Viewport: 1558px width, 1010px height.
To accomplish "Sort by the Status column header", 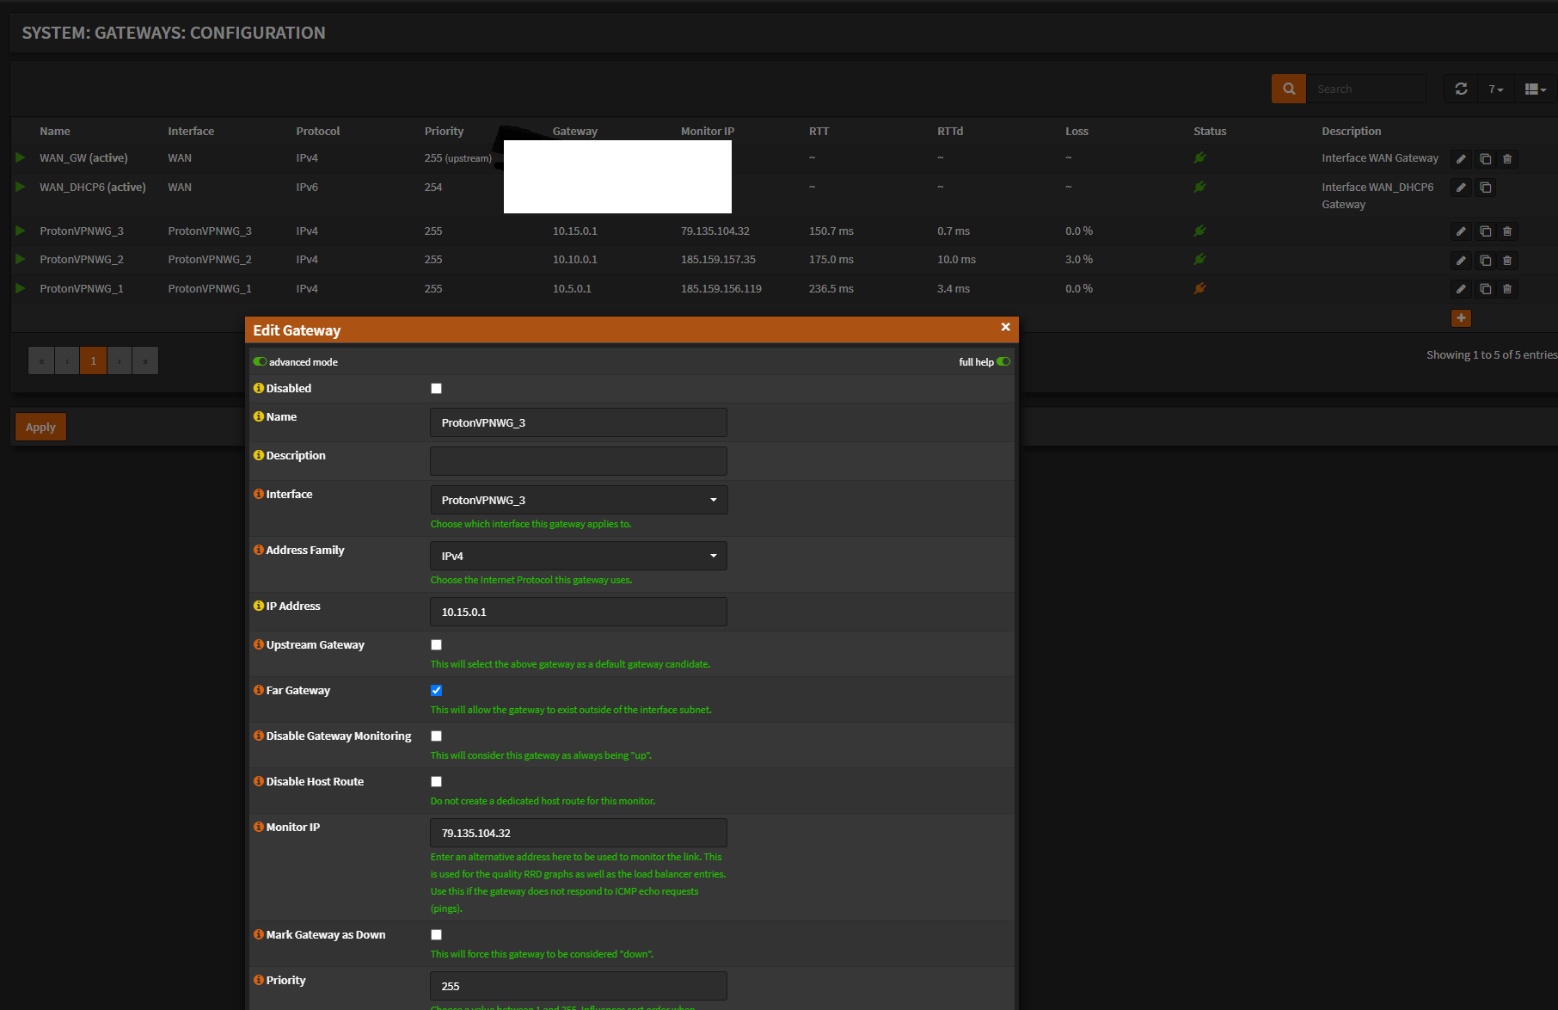I will tap(1210, 131).
